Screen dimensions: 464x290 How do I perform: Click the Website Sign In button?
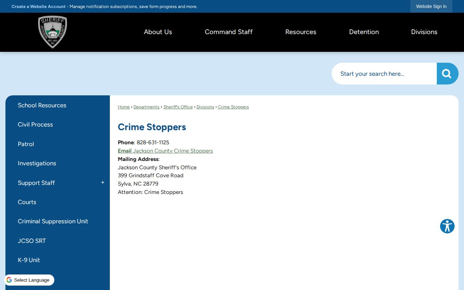pos(431,7)
